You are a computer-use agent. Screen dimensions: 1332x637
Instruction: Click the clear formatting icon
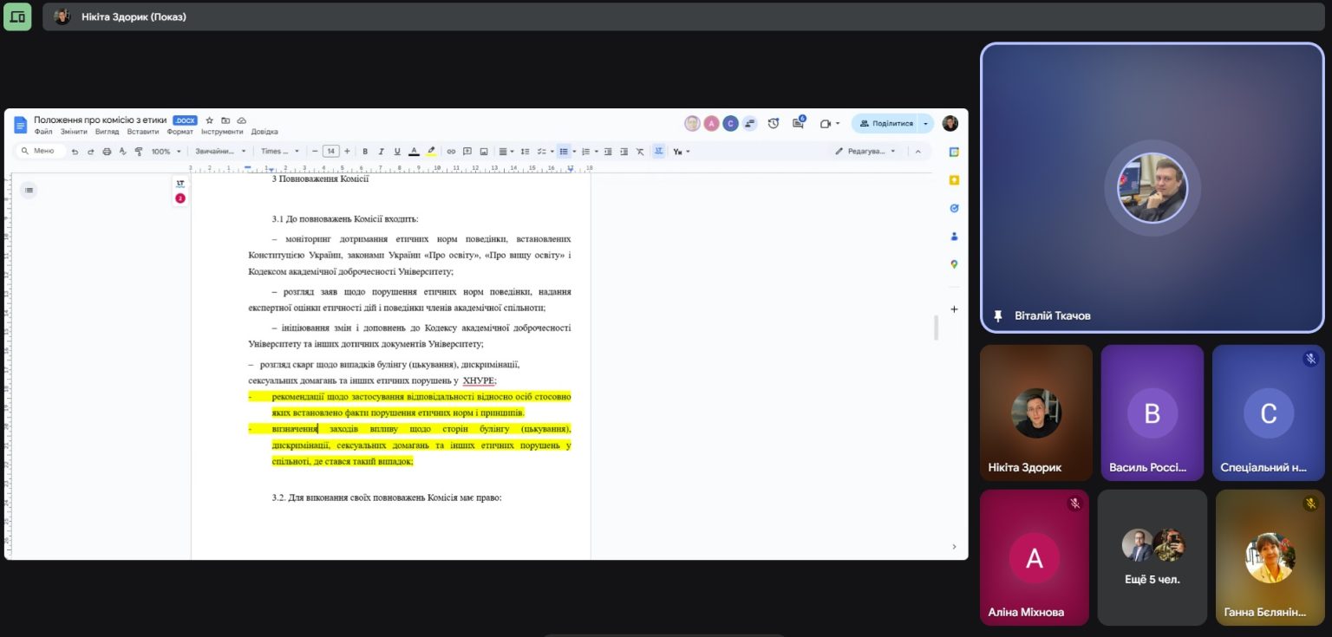(640, 152)
